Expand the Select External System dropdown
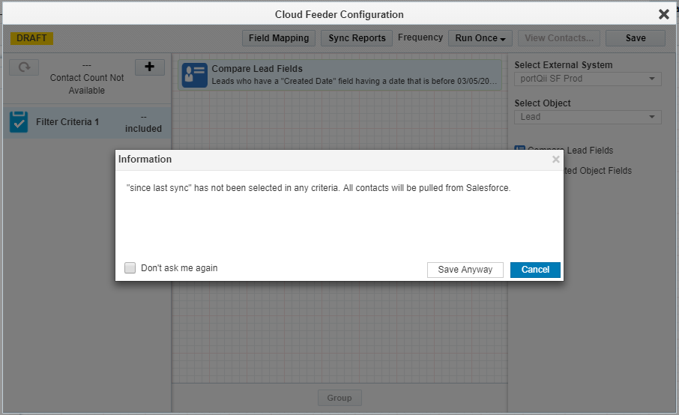The height and width of the screenshot is (415, 679). click(588, 79)
